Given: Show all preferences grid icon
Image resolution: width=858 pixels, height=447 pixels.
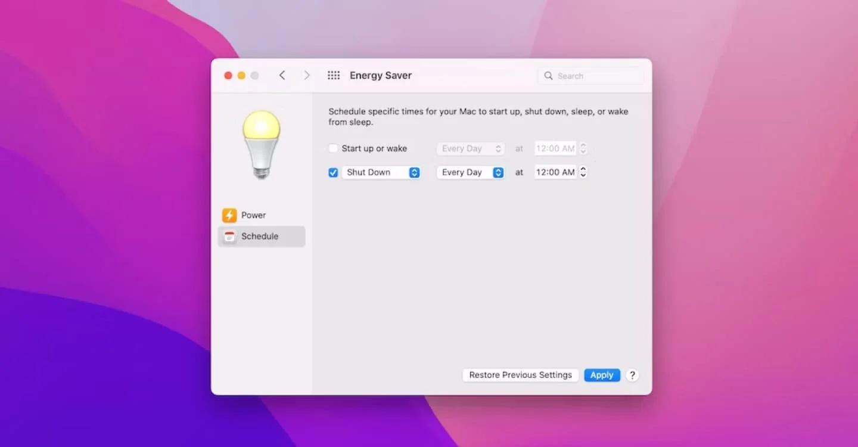Looking at the screenshot, I should tap(334, 75).
